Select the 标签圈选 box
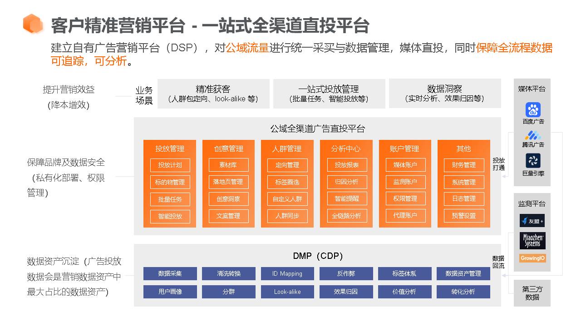The width and height of the screenshot is (581, 327). tap(287, 182)
